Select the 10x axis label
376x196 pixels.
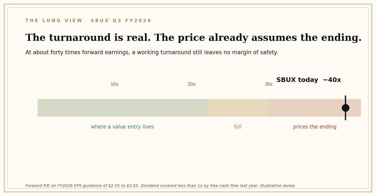[114, 84]
